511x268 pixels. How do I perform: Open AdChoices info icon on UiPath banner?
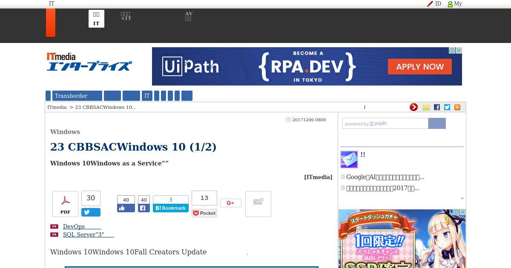click(453, 50)
